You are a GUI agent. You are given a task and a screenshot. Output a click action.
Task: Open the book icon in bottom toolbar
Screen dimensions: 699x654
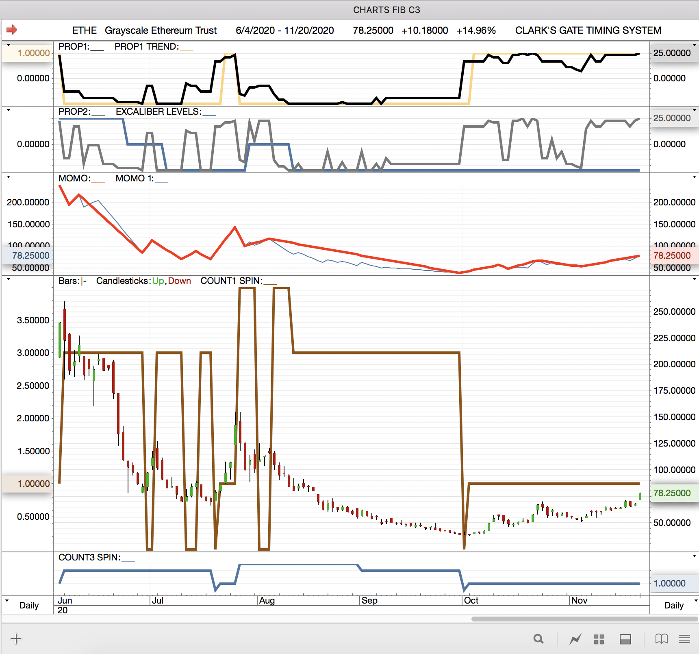pos(661,639)
